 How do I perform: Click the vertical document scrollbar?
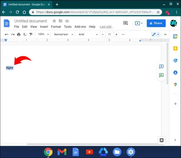tap(168, 64)
